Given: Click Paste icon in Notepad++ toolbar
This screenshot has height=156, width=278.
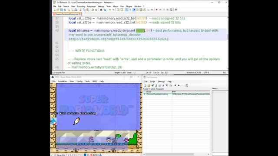Looking at the screenshot, I should point(88,10).
